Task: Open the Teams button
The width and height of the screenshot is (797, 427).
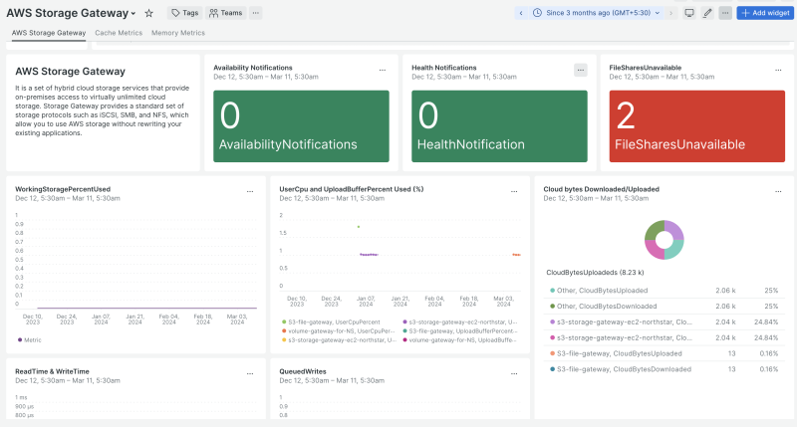Action: click(226, 13)
